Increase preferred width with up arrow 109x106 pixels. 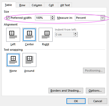coord(52,17)
